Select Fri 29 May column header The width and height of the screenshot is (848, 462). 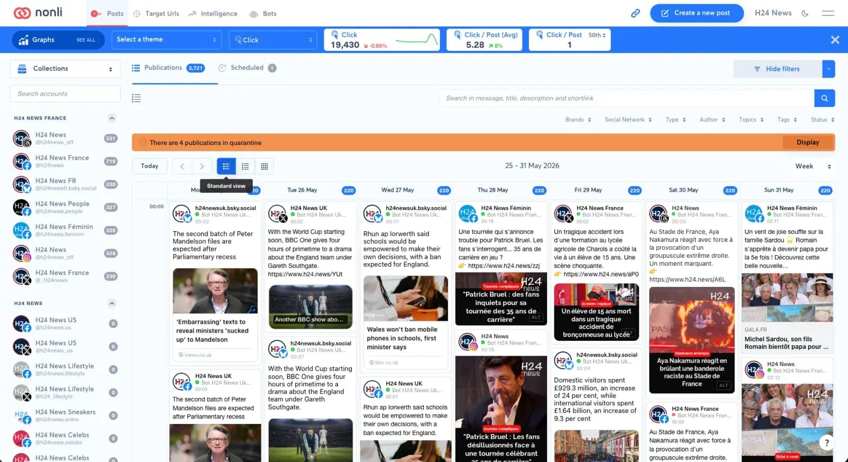(x=588, y=190)
